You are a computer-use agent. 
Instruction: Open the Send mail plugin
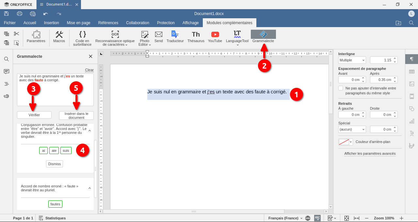pyautogui.click(x=159, y=37)
